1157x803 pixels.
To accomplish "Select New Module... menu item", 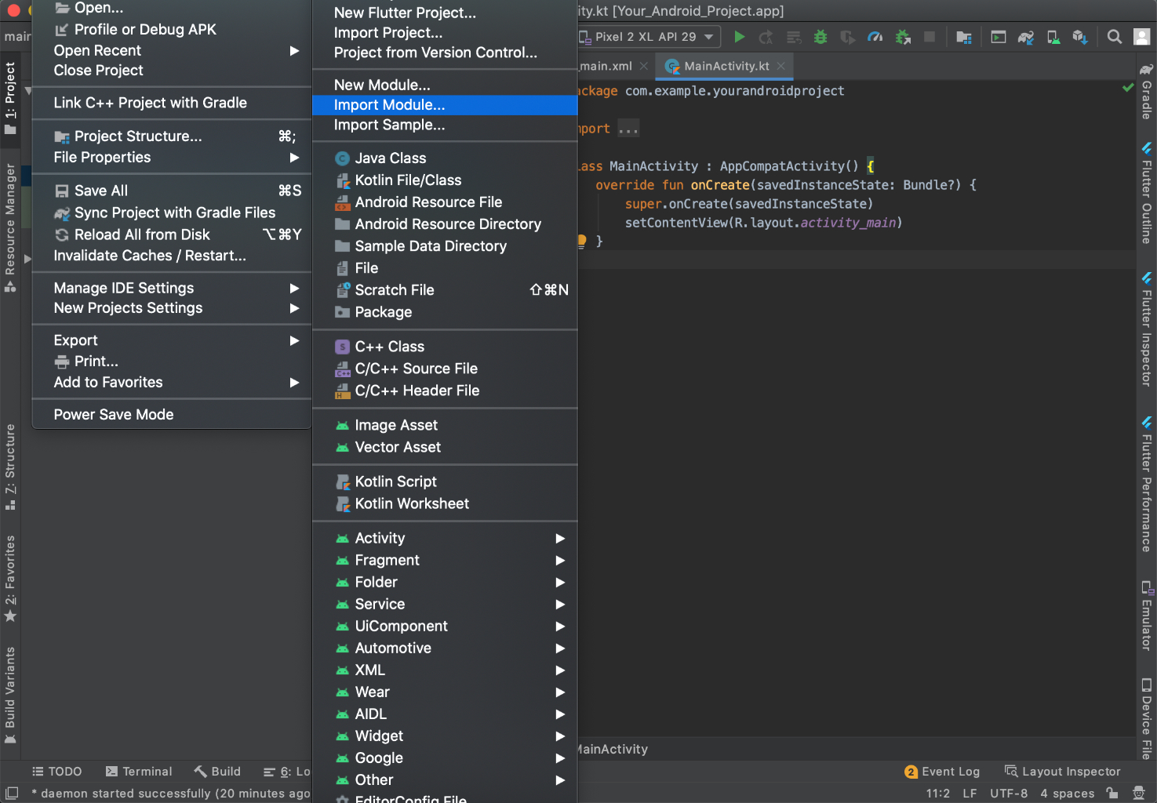I will (445, 85).
